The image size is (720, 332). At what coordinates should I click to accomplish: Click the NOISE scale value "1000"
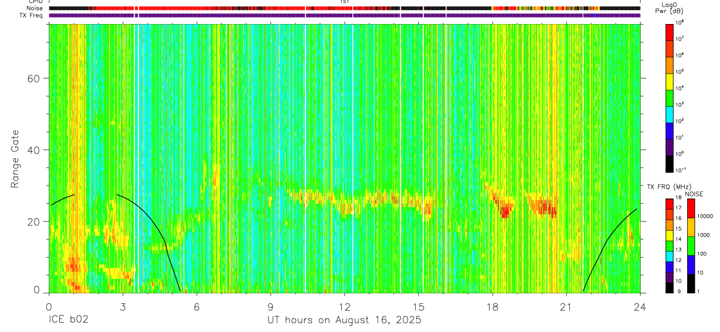tap(704, 235)
